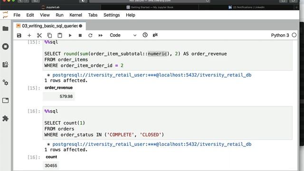The image size is (304, 171).
Task: Interrupt the kernel with the stop icon
Action: (80, 35)
